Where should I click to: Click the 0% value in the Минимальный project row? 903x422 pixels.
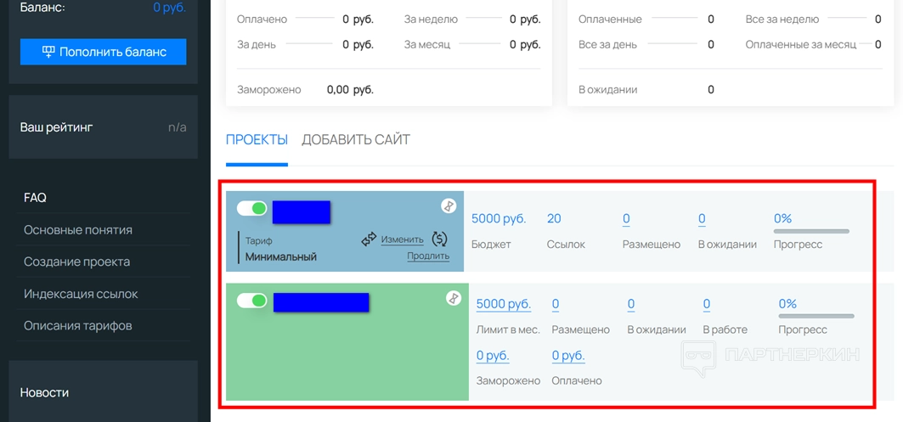click(x=782, y=219)
